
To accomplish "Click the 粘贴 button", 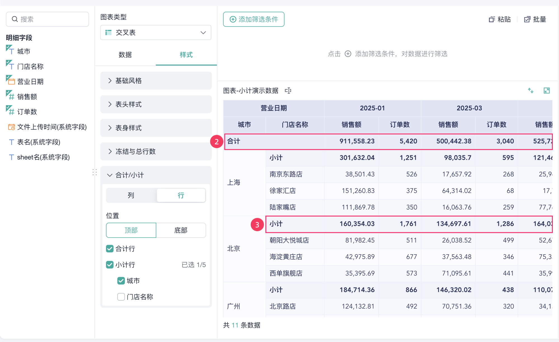I will (x=500, y=19).
